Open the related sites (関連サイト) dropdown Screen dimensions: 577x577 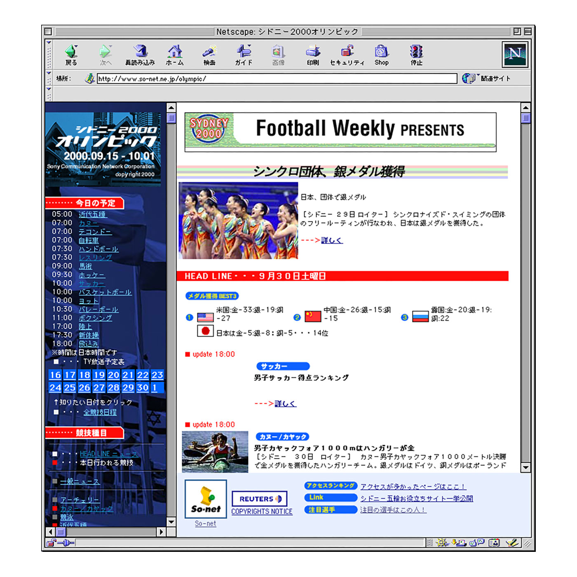487,78
